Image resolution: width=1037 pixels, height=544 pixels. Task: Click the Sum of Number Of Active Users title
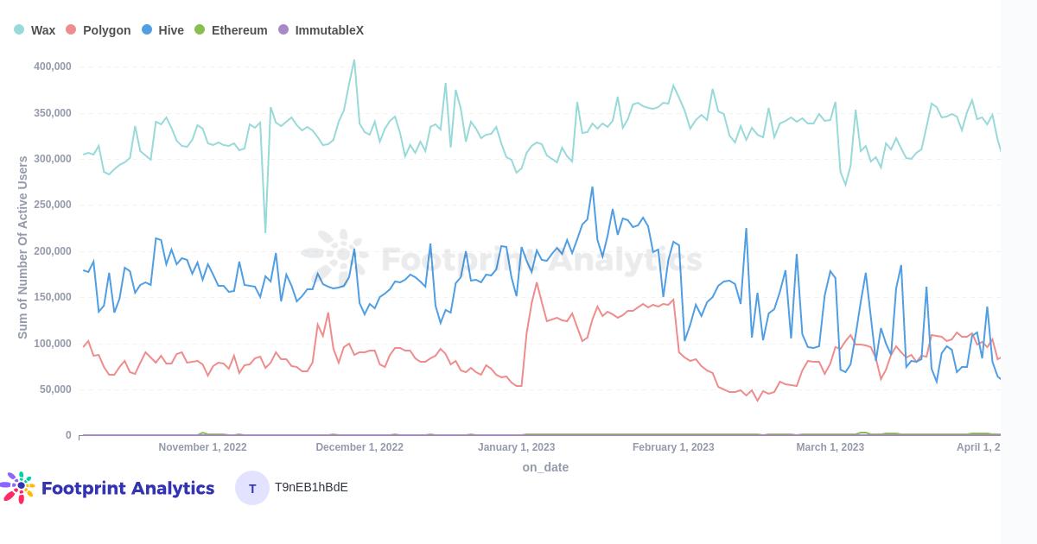click(22, 247)
